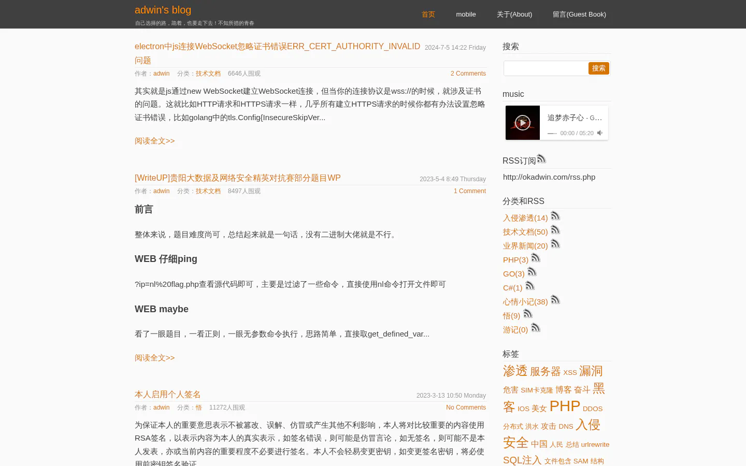Select the 安全 tag
The height and width of the screenshot is (466, 746).
pyautogui.click(x=515, y=443)
